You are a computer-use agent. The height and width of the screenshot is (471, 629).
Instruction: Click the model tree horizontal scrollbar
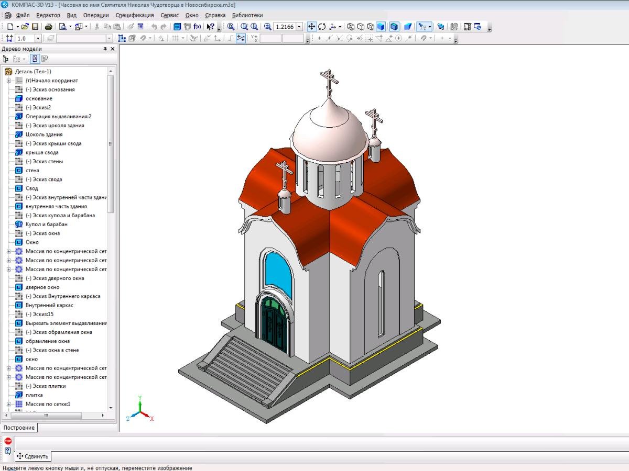(46, 416)
